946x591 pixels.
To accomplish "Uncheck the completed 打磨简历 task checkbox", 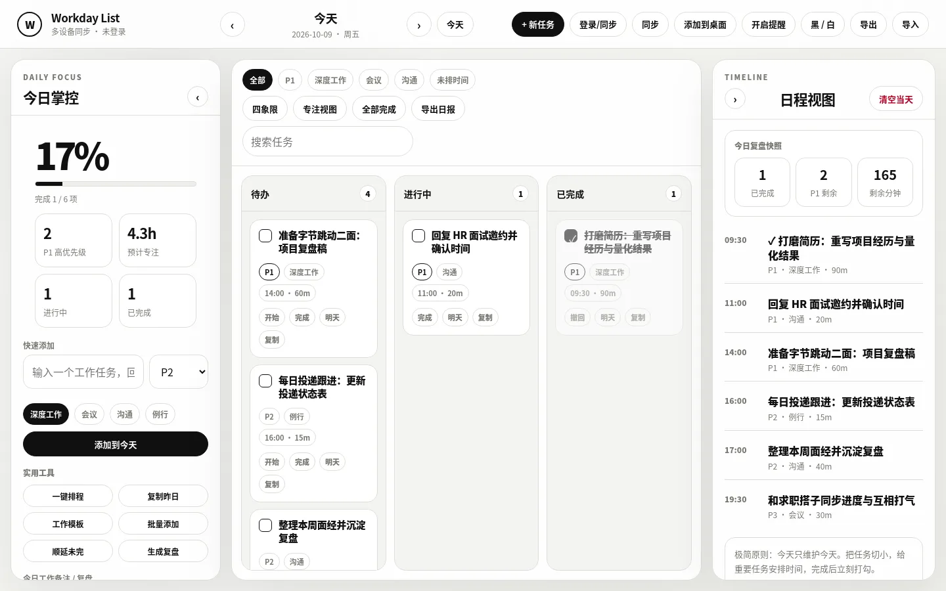I will pos(571,236).
